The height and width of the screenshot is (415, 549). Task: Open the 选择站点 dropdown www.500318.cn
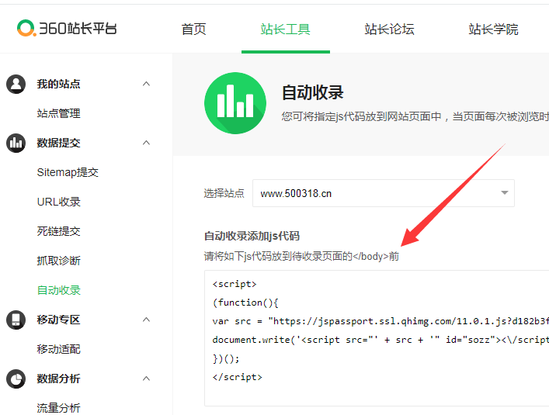click(384, 193)
